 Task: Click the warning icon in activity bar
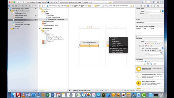pyautogui.click(x=110, y=2)
